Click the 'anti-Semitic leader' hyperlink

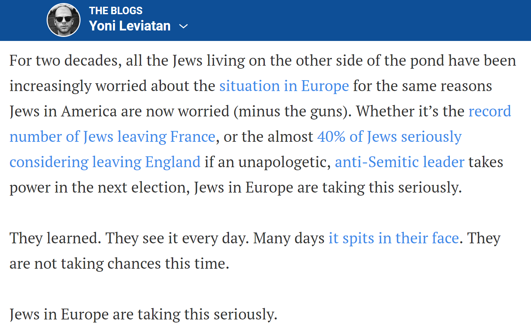[399, 162]
